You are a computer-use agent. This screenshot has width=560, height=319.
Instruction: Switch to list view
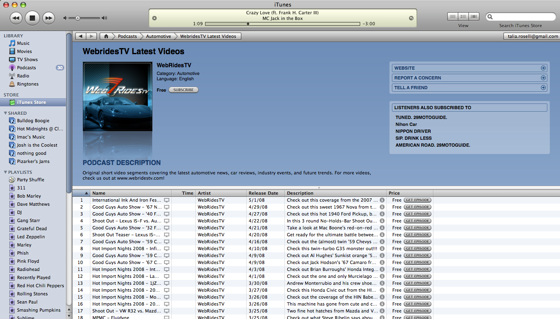point(453,17)
